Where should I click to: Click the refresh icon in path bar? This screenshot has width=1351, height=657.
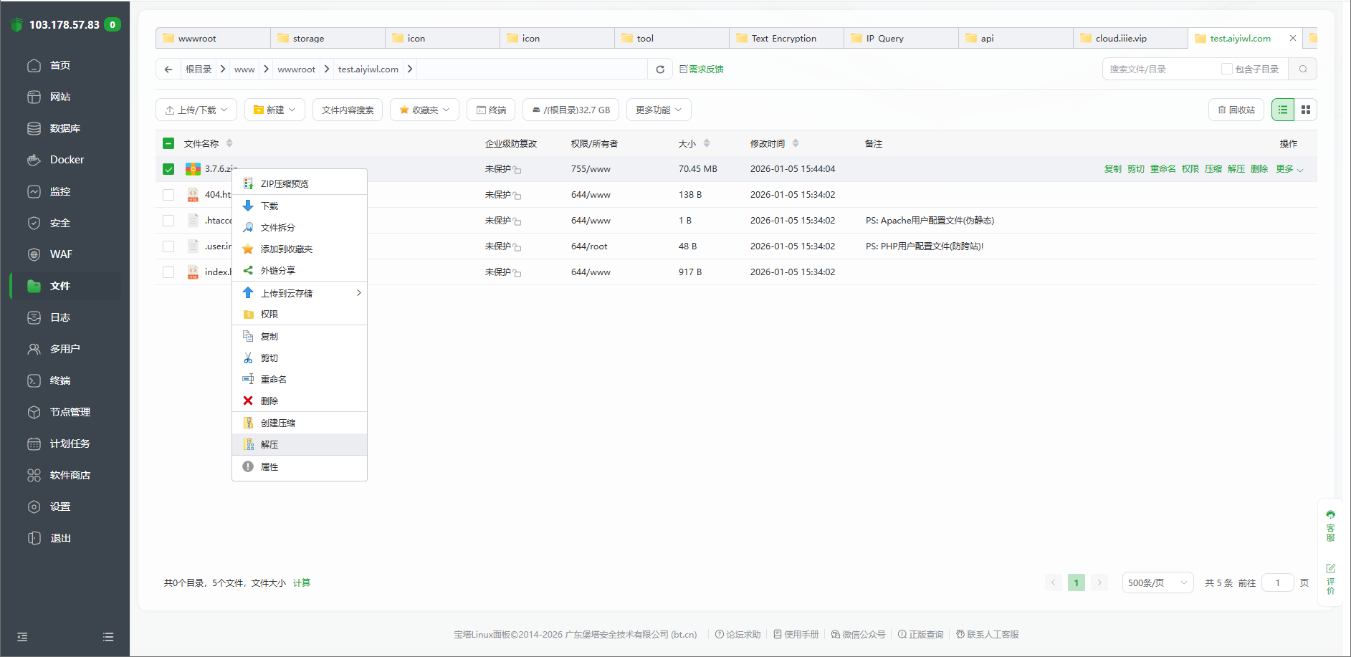[x=660, y=69]
